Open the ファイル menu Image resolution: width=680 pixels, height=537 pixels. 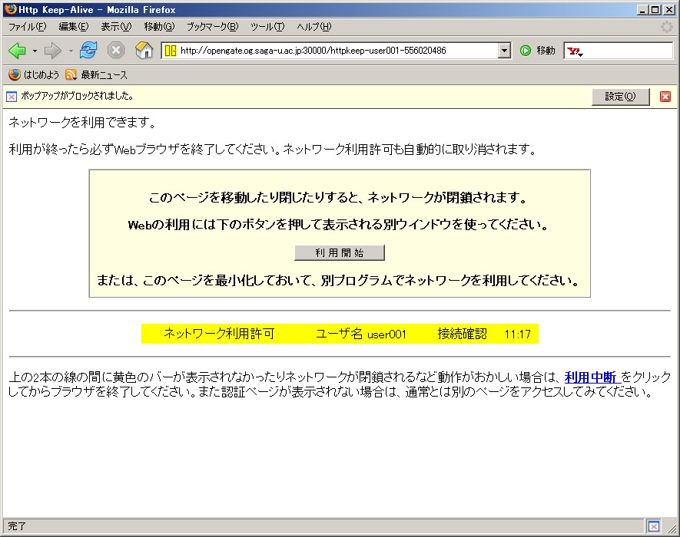point(27,27)
